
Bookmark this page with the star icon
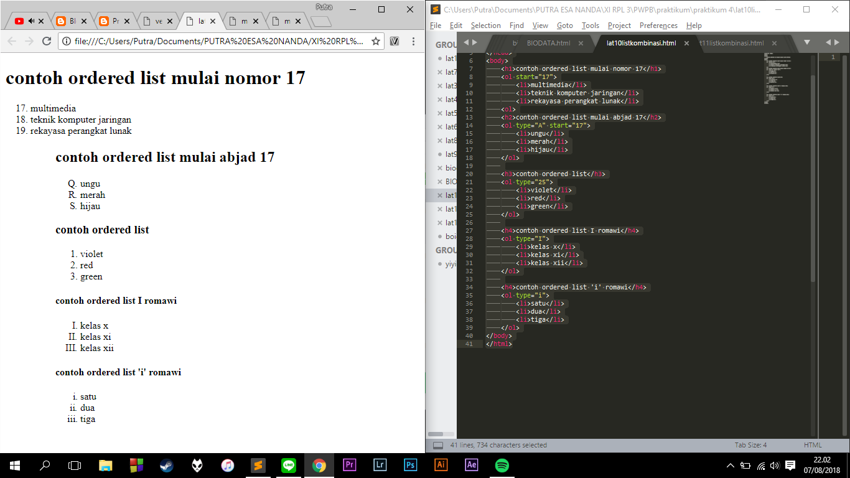(376, 41)
